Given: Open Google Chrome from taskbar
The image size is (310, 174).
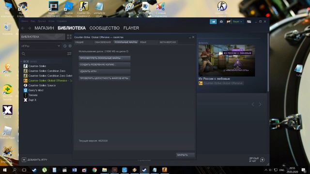Looking at the screenshot, I should point(94,170).
